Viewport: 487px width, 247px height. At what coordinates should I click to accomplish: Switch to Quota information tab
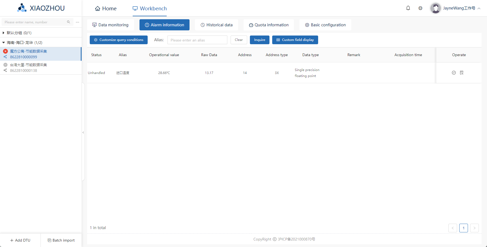[x=269, y=25]
